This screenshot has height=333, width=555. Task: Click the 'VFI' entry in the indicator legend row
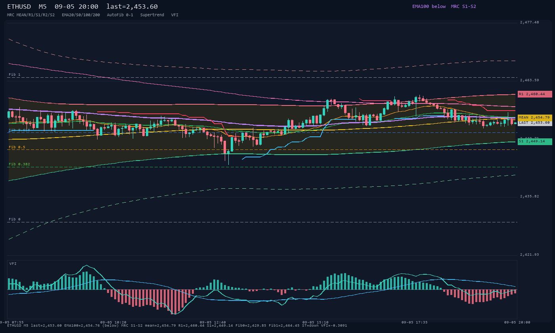[x=175, y=15]
